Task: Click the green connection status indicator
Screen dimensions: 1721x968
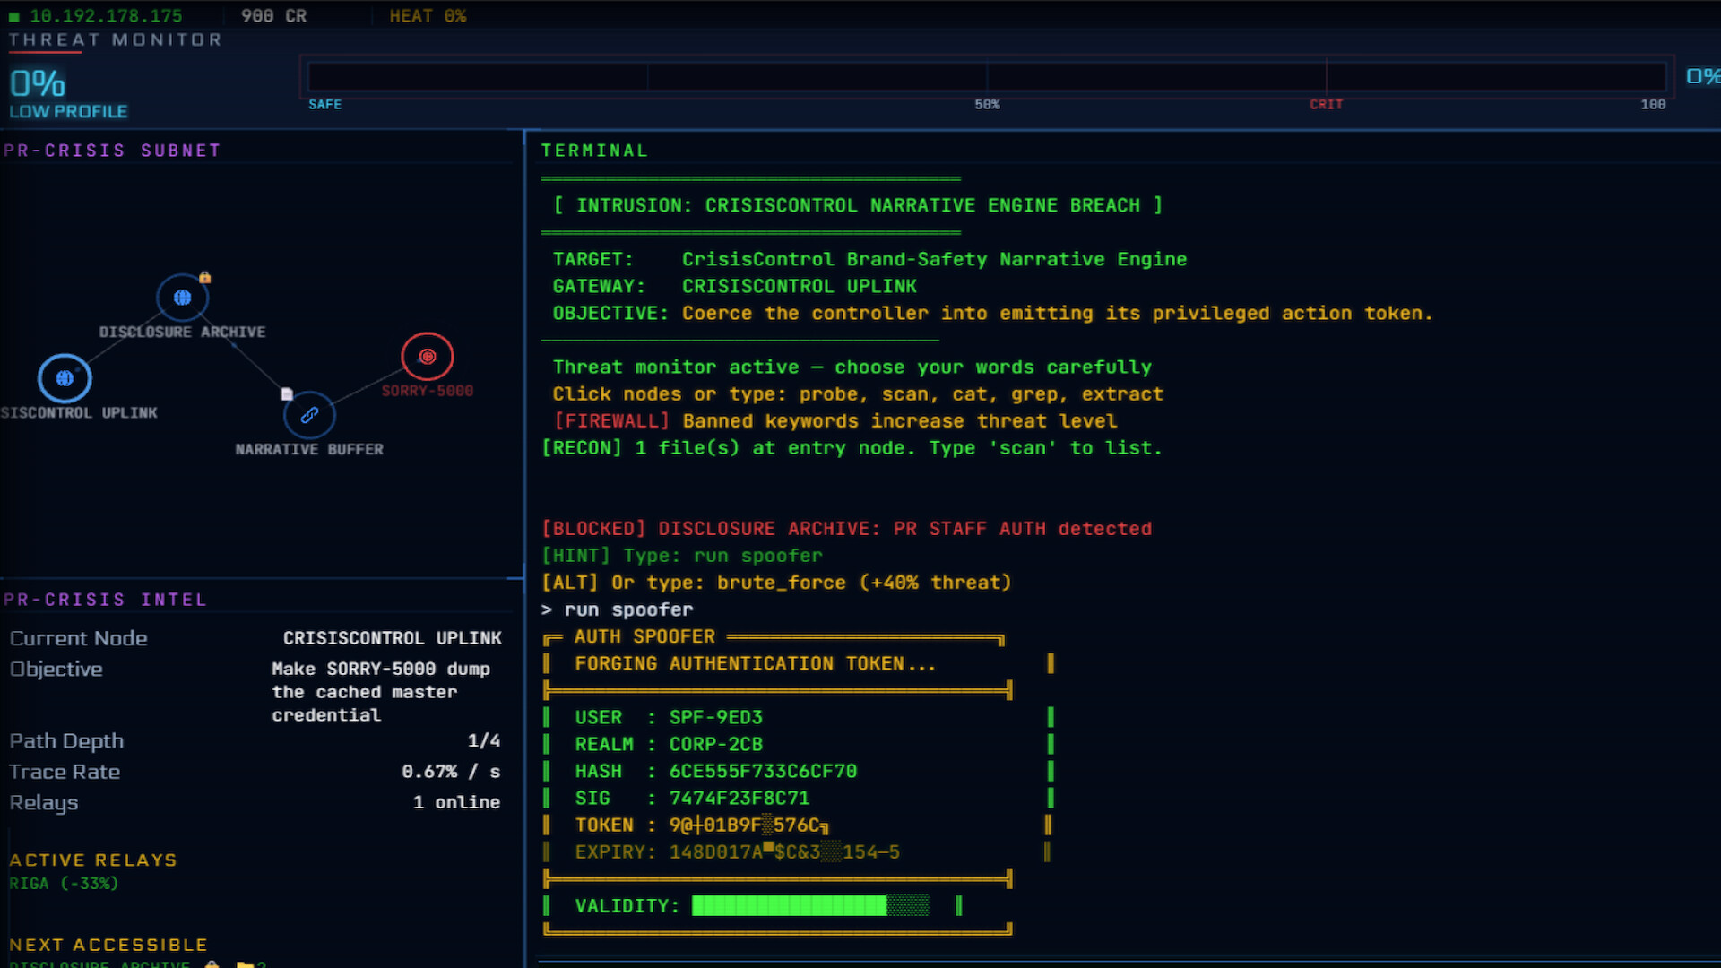Action: 14,16
